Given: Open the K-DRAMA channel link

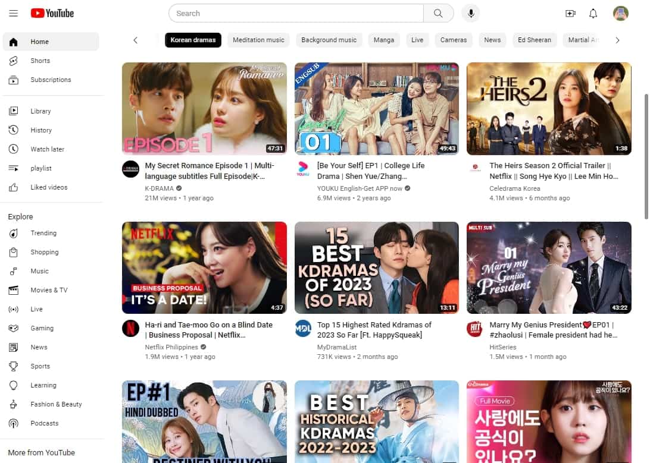Looking at the screenshot, I should [159, 188].
